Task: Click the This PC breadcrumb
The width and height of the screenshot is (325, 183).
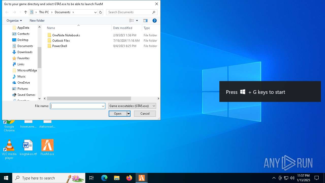Action: 44,12
